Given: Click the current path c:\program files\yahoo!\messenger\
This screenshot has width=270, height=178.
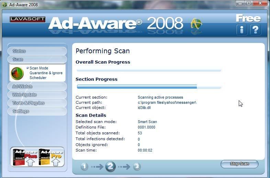Looking at the screenshot, I should 167,102.
